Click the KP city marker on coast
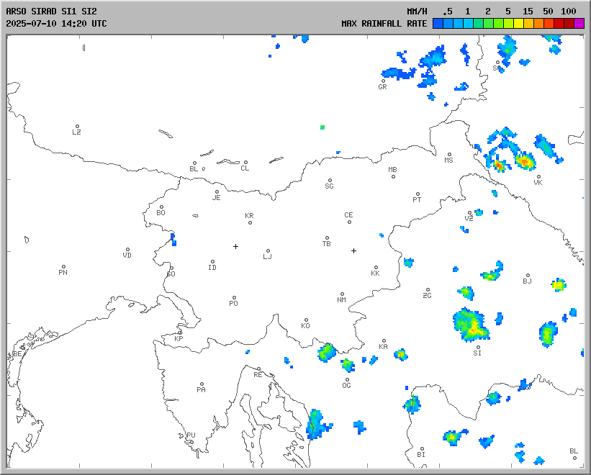Image resolution: width=591 pixels, height=475 pixels. 181,332
